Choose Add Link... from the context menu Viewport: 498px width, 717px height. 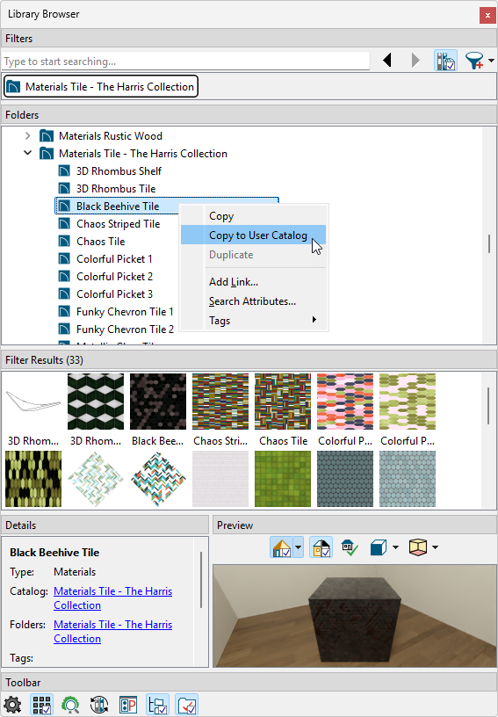(254, 282)
